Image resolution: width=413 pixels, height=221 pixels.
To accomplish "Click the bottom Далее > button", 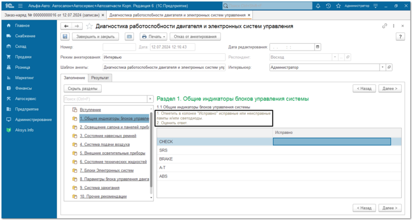I will (x=390, y=208).
